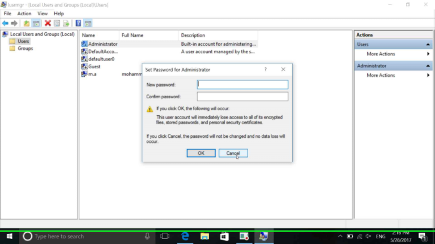
Task: Click the m.a user account icon
Action: coord(84,74)
